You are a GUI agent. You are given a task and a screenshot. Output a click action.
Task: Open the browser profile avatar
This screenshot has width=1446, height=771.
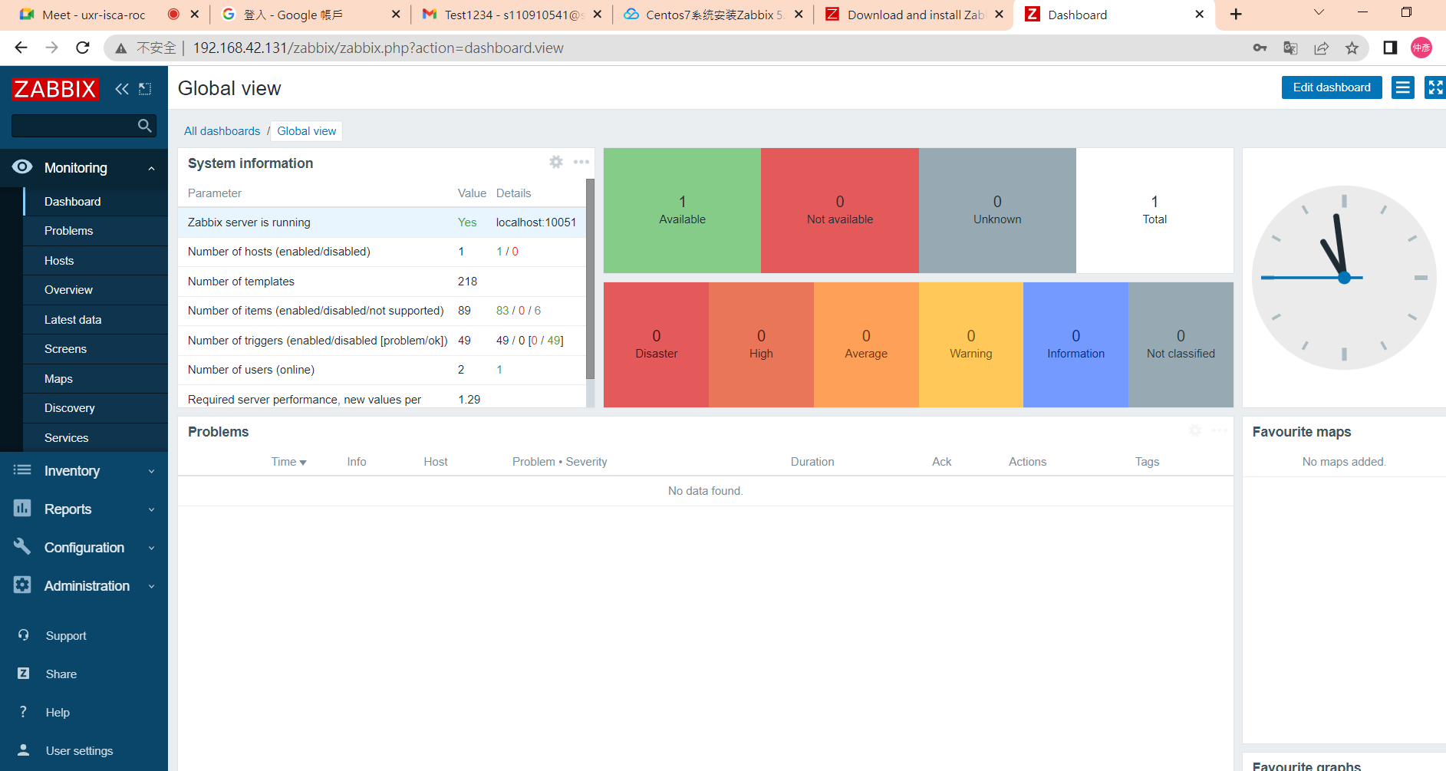coord(1421,48)
